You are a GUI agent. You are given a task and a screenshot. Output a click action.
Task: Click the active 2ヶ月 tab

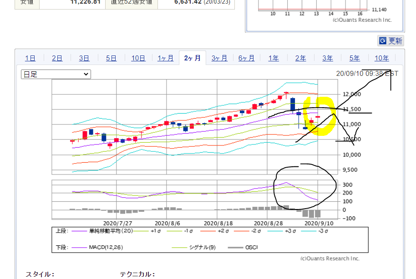click(192, 58)
